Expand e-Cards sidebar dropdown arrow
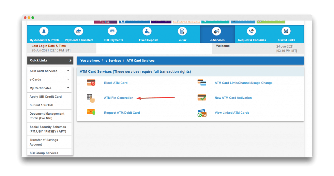The width and height of the screenshot is (334, 176). click(68, 79)
